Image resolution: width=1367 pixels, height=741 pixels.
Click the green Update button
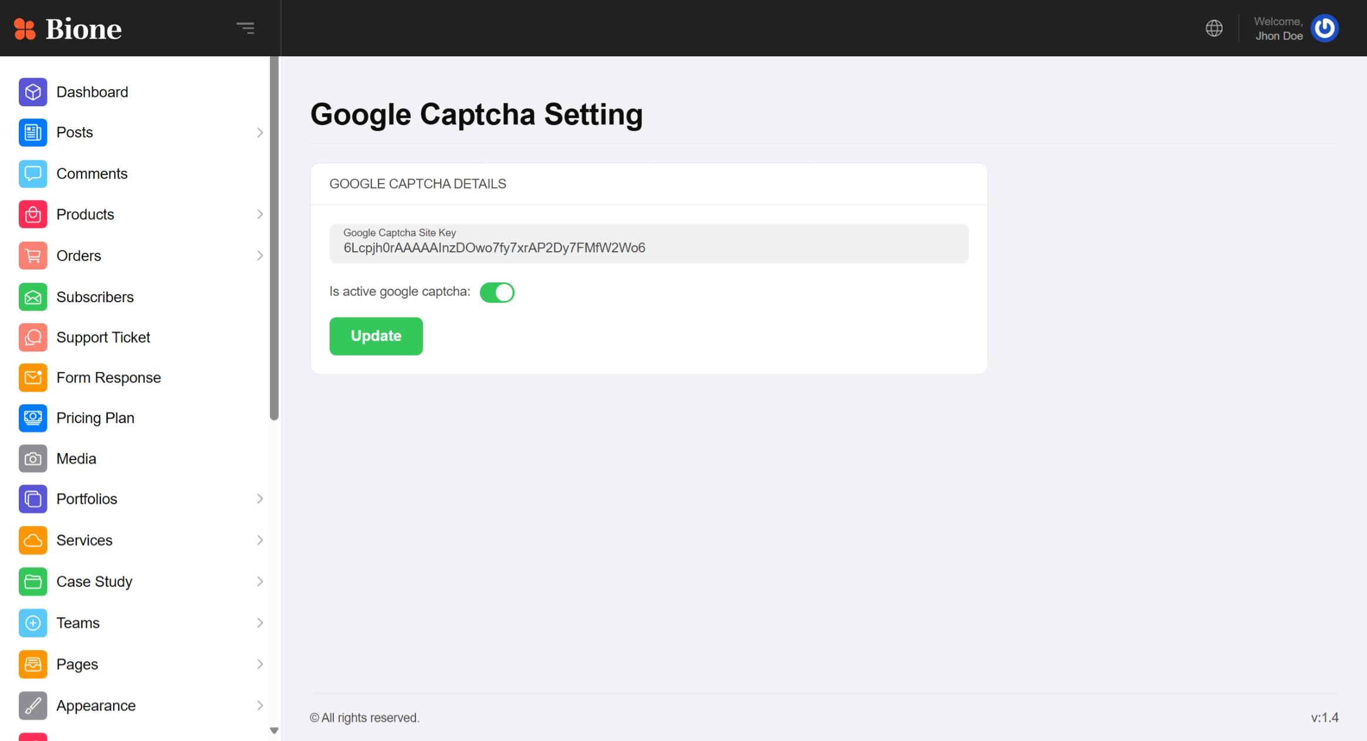click(x=376, y=336)
